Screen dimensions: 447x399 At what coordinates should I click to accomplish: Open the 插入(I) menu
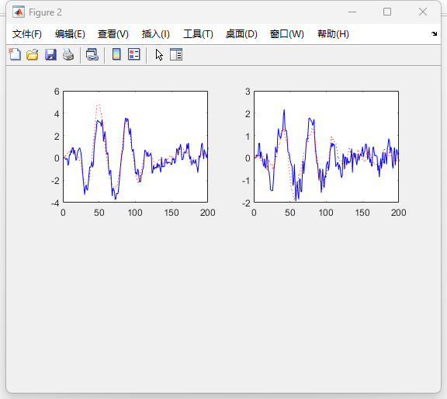(x=156, y=34)
